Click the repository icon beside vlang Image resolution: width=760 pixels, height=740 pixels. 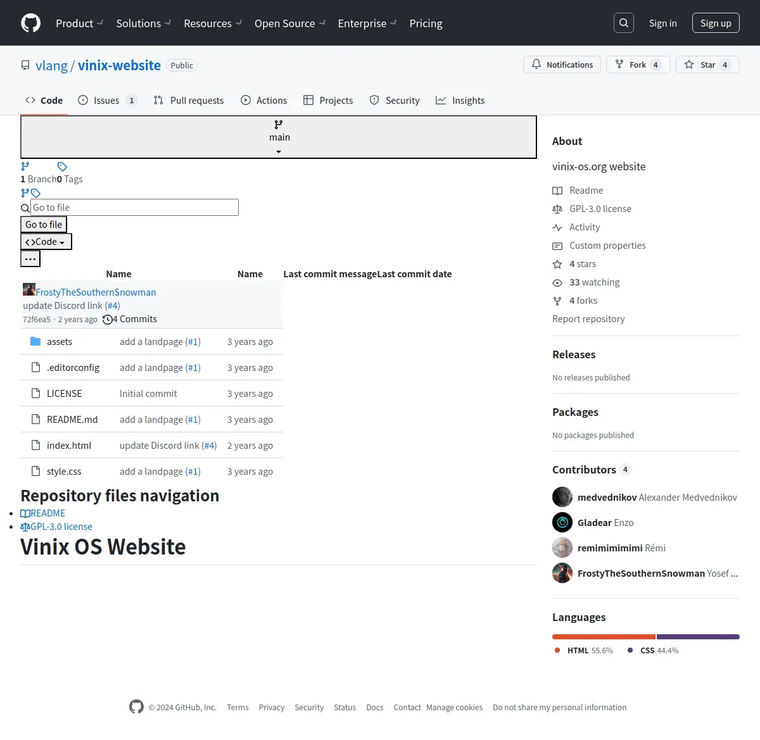25,65
